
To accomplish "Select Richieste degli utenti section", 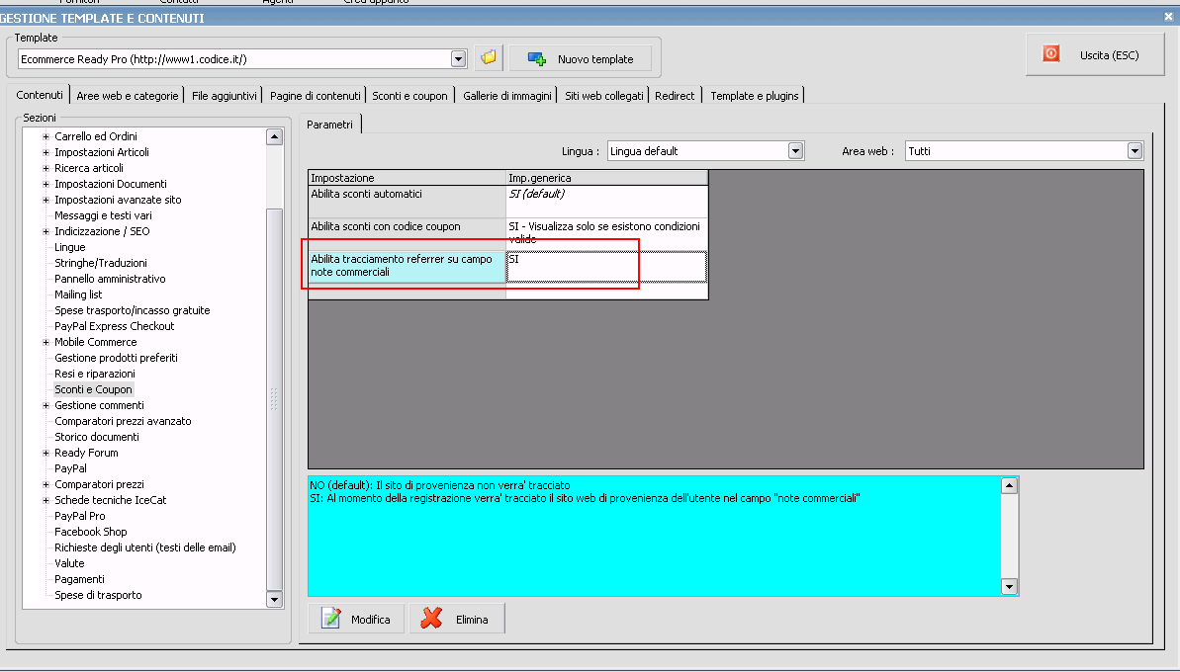I will 145,547.
